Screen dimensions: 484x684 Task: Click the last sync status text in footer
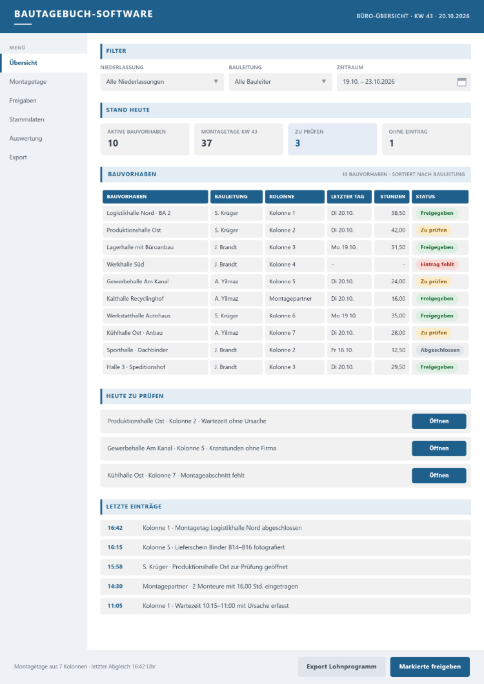[85, 667]
